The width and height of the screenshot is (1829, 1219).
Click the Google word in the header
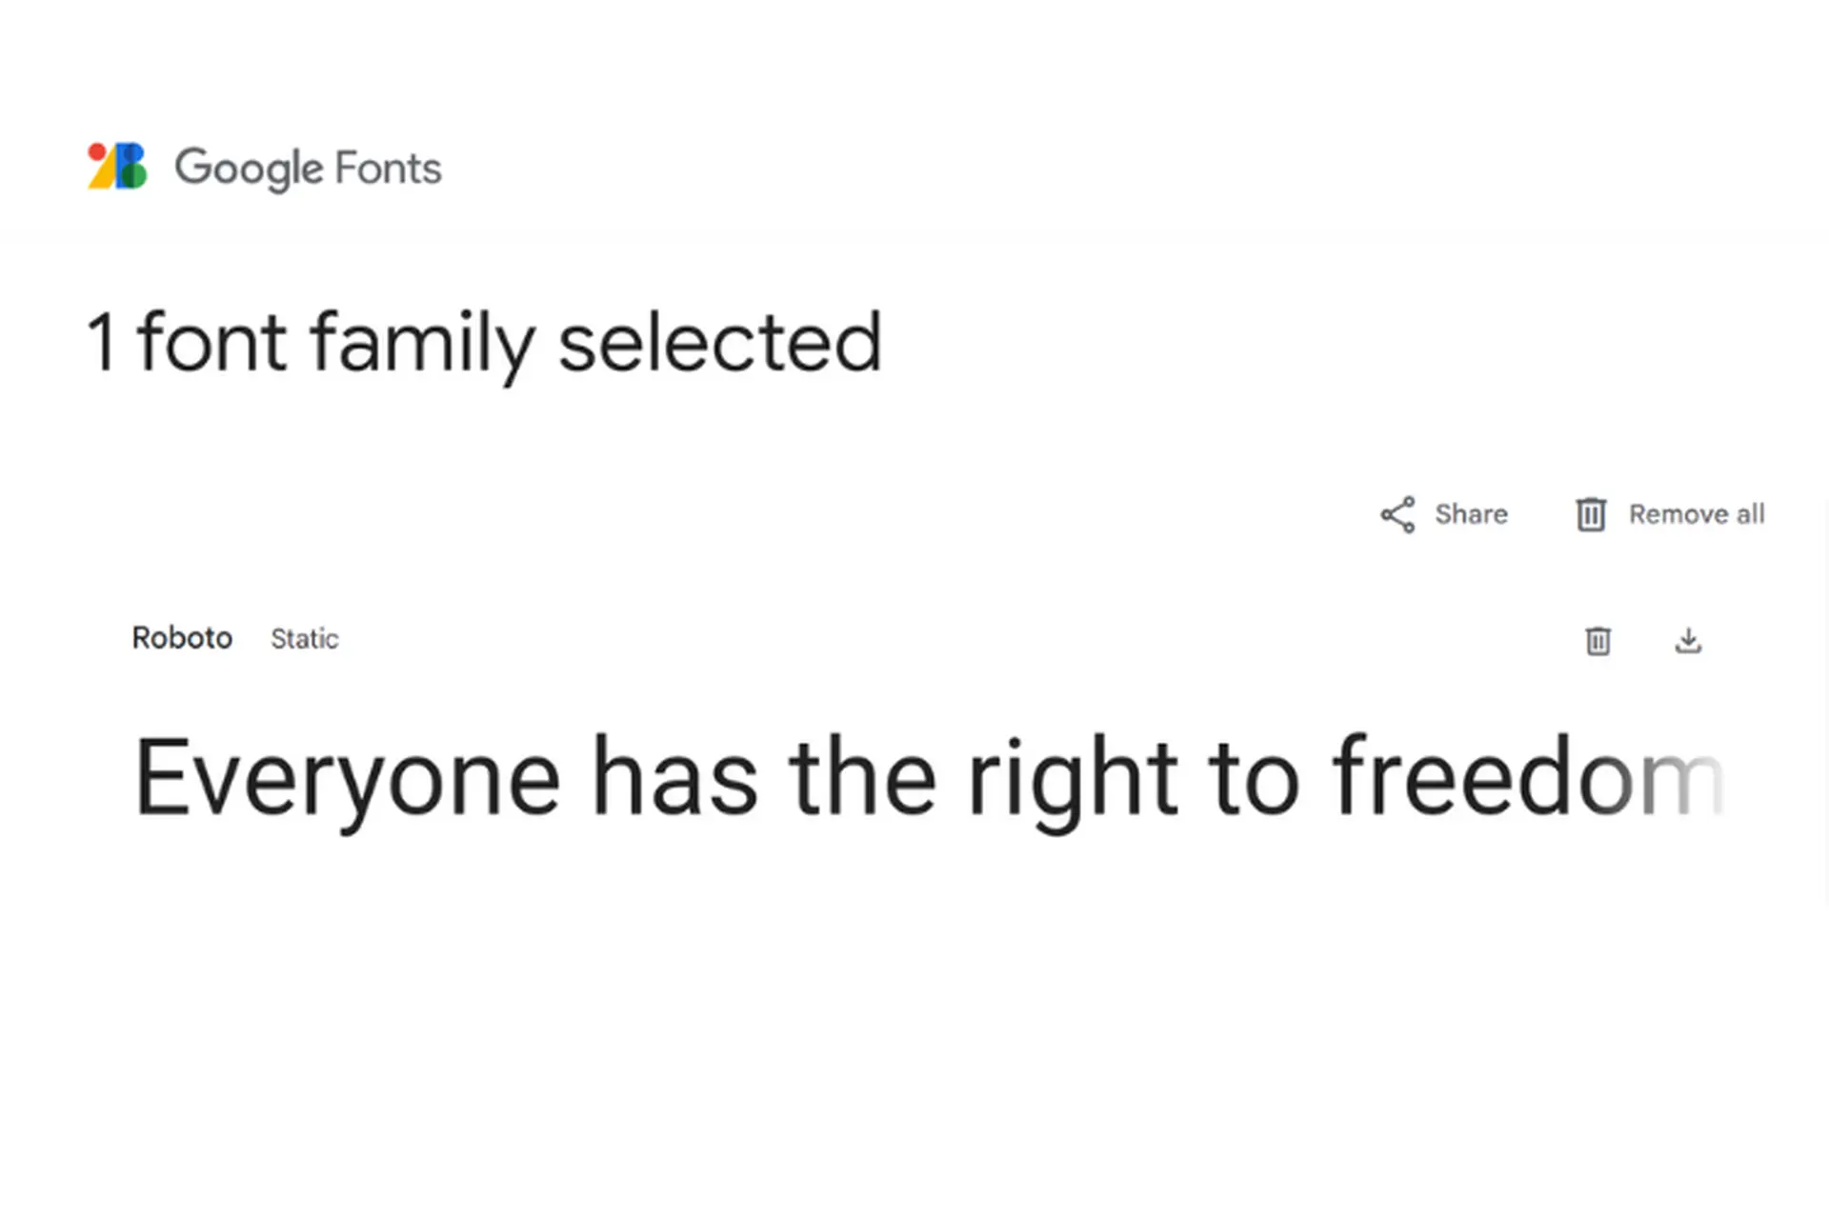point(249,169)
